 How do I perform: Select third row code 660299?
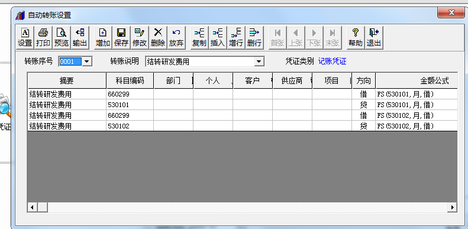130,115
